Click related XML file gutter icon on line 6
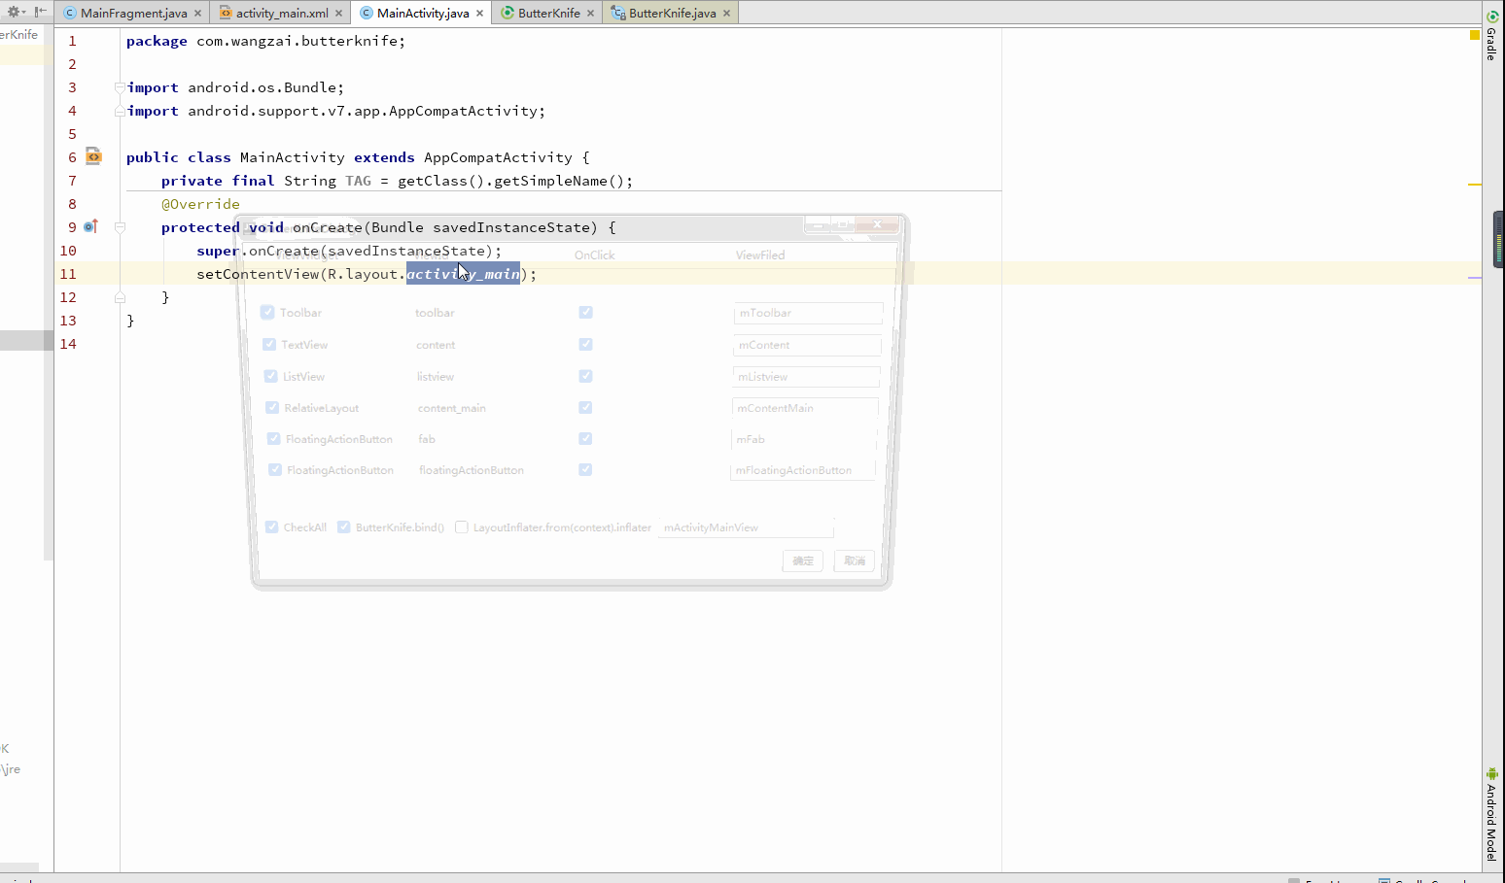 click(x=93, y=155)
